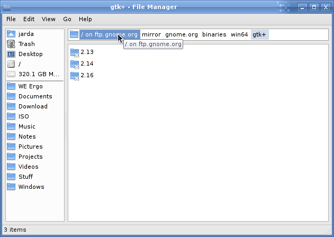Click the Documents folder icon
334x237 pixels.
tap(11, 96)
